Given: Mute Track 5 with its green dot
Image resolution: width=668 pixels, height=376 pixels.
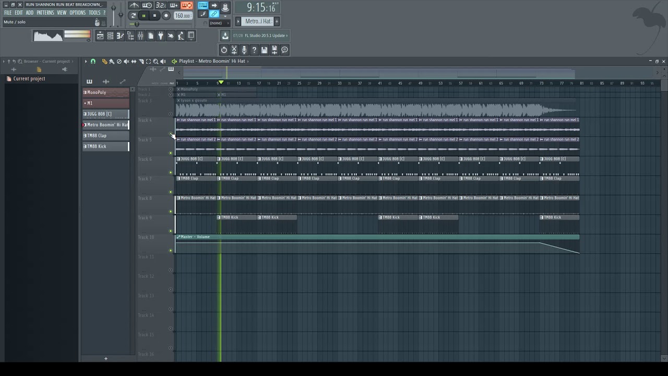Looking at the screenshot, I should pos(171,153).
